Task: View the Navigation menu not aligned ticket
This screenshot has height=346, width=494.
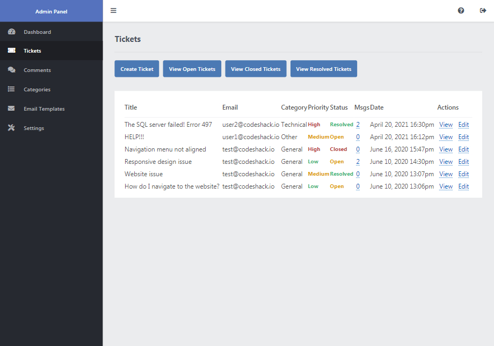Action: [446, 149]
